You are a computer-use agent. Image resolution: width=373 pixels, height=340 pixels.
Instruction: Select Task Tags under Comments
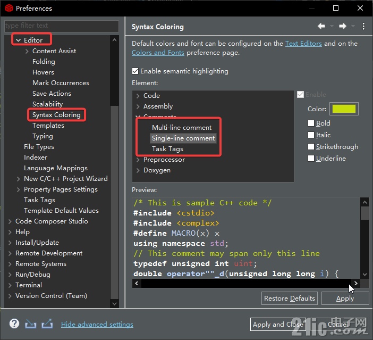(x=167, y=149)
